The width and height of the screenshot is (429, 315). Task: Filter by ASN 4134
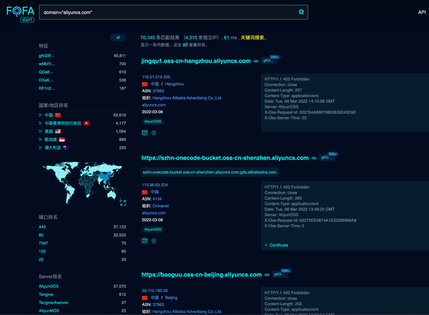(x=157, y=199)
